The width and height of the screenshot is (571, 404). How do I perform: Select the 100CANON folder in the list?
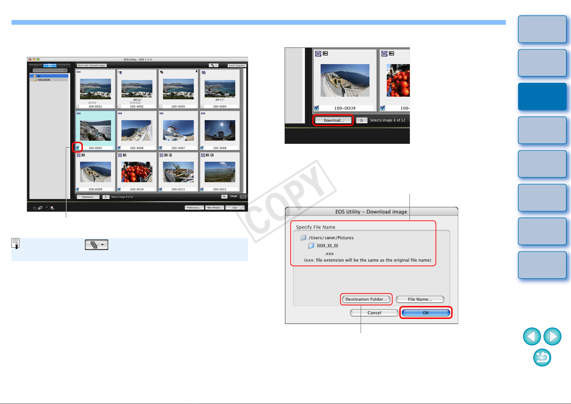point(44,80)
